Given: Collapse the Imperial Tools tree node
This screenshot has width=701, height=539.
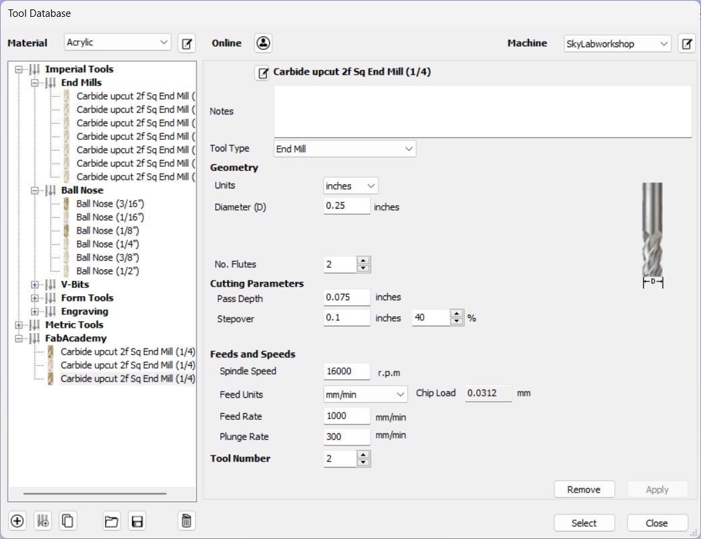Looking at the screenshot, I should pyautogui.click(x=19, y=69).
